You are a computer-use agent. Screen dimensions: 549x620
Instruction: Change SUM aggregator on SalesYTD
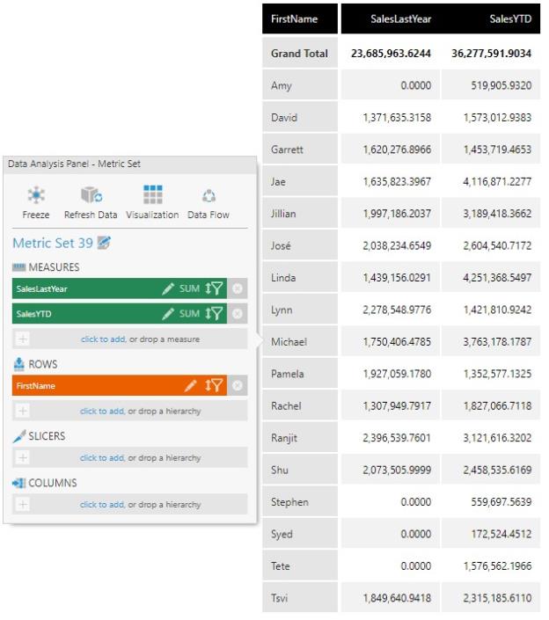click(189, 314)
